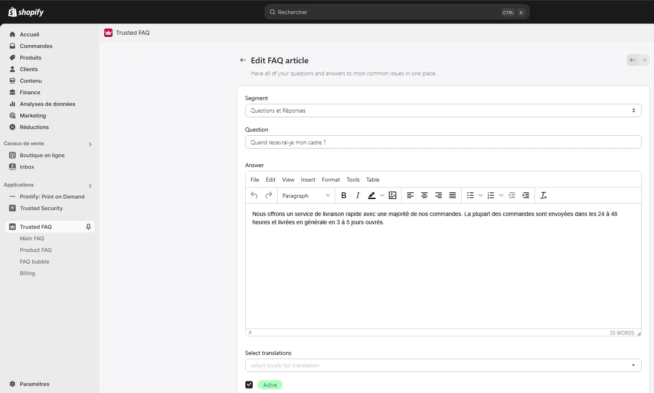Open Paramètres settings
The width and height of the screenshot is (654, 393).
tap(34, 384)
